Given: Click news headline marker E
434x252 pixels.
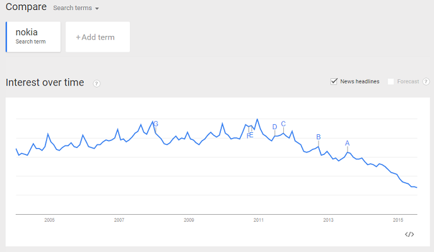Looking at the screenshot, I should coord(250,135).
